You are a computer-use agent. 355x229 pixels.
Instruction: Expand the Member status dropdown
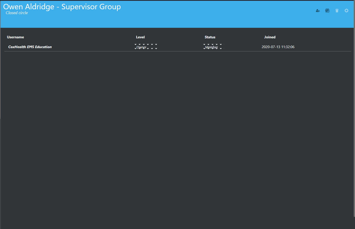(212, 47)
